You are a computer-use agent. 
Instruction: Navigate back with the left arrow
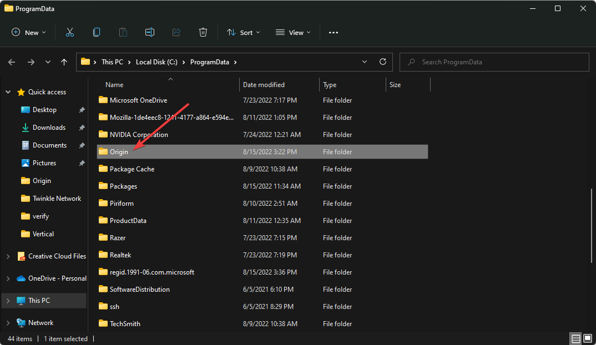click(x=12, y=62)
